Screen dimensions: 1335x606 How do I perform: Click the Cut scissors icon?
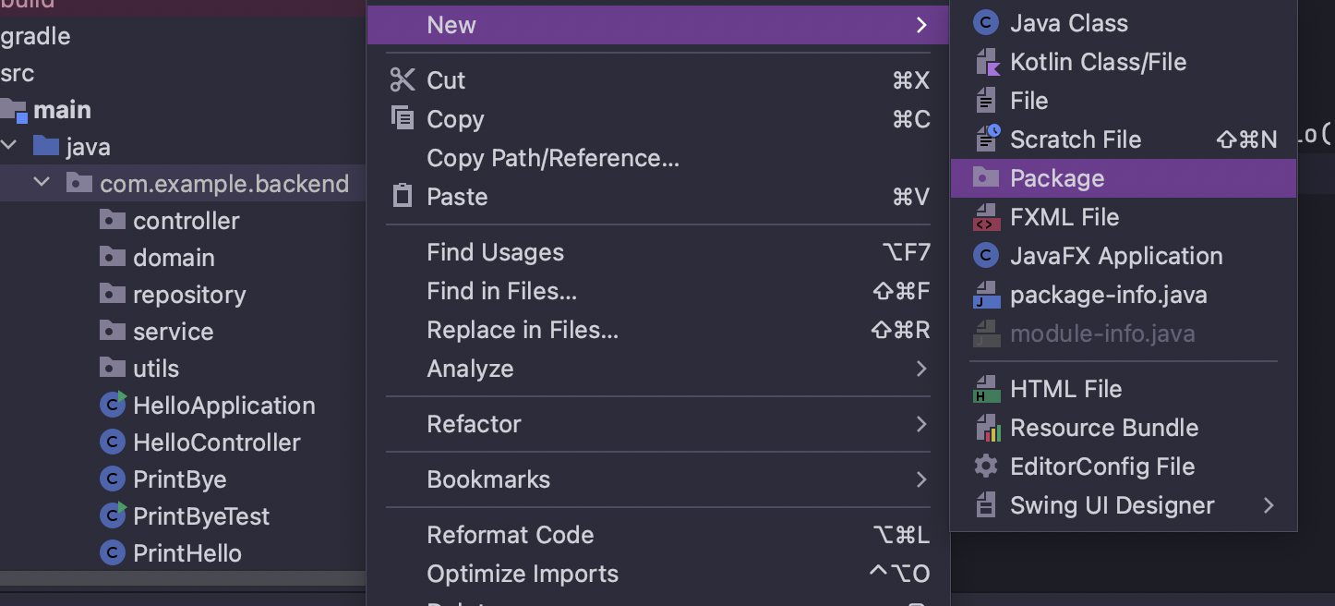pos(403,80)
